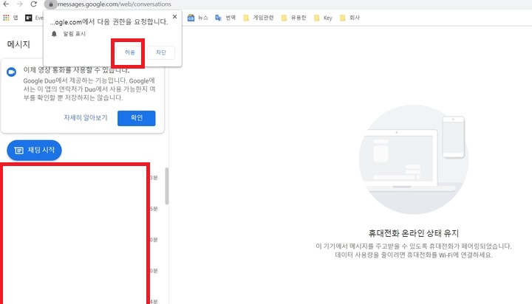Open the 유용한 bookmark folder
Viewport: 532px width, 304px height.
point(293,18)
